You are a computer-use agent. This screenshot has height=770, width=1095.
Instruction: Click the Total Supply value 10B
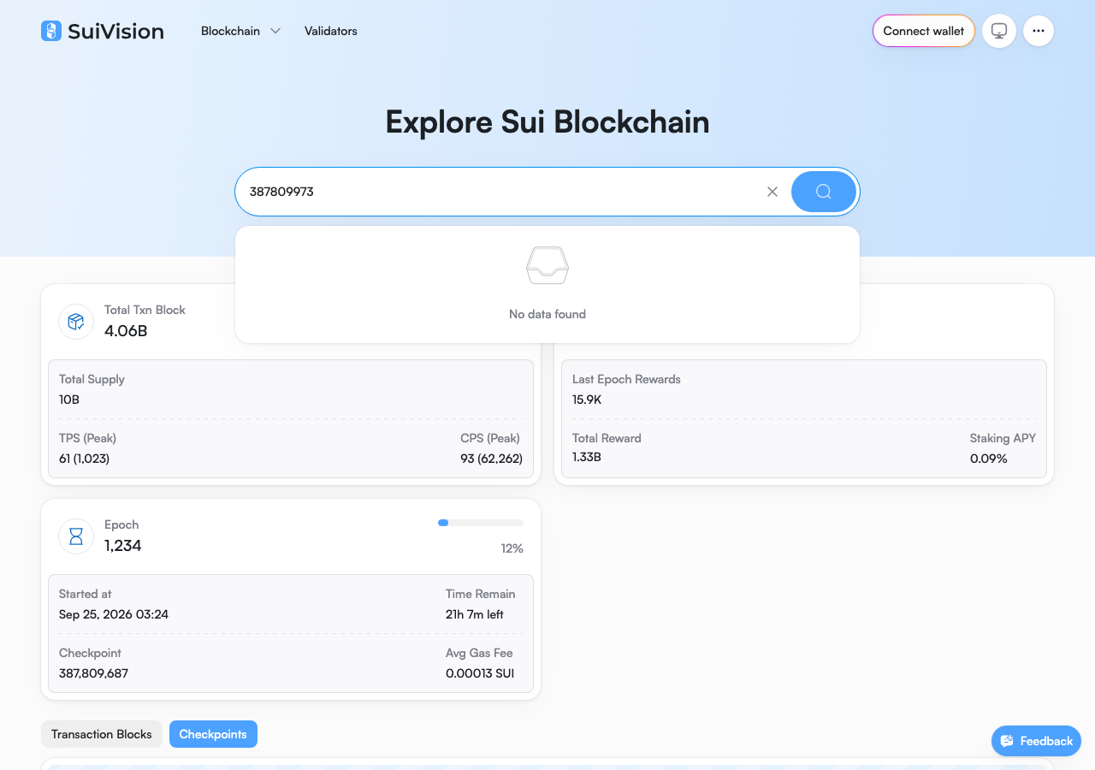tap(69, 400)
